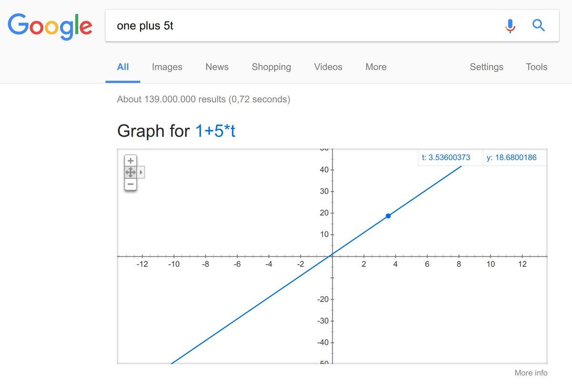Select the four-arrow pan control on graph
Viewport: 572px width, 392px height.
click(131, 172)
